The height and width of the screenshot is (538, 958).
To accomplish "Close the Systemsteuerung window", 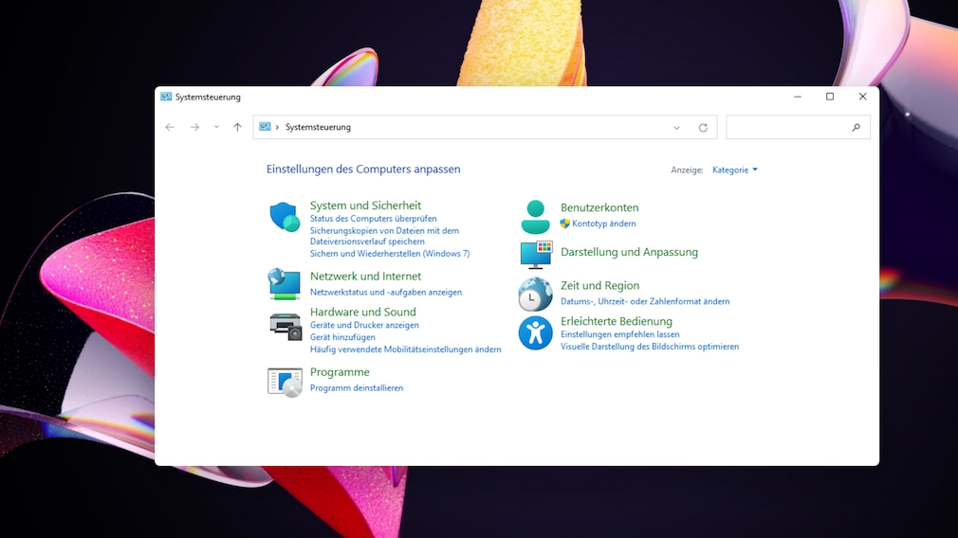I will [x=863, y=97].
